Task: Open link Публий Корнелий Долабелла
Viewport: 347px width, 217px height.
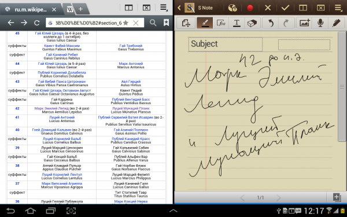Action: coord(62,72)
